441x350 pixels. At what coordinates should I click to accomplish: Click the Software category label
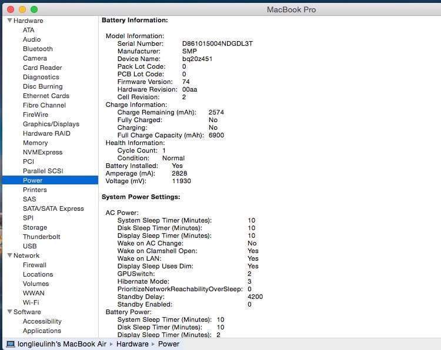point(27,312)
